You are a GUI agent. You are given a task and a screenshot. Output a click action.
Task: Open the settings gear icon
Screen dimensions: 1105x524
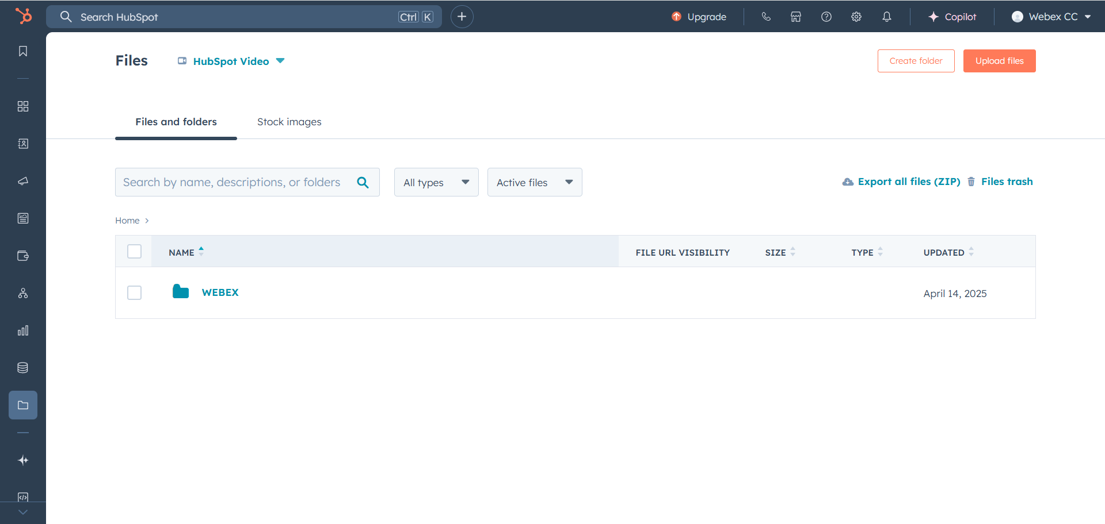856,17
